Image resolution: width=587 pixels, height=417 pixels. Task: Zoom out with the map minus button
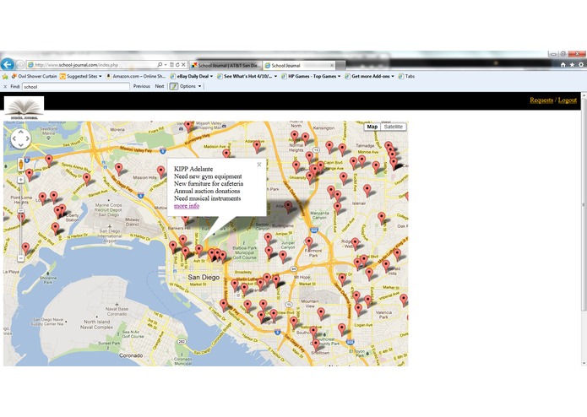pyautogui.click(x=21, y=258)
